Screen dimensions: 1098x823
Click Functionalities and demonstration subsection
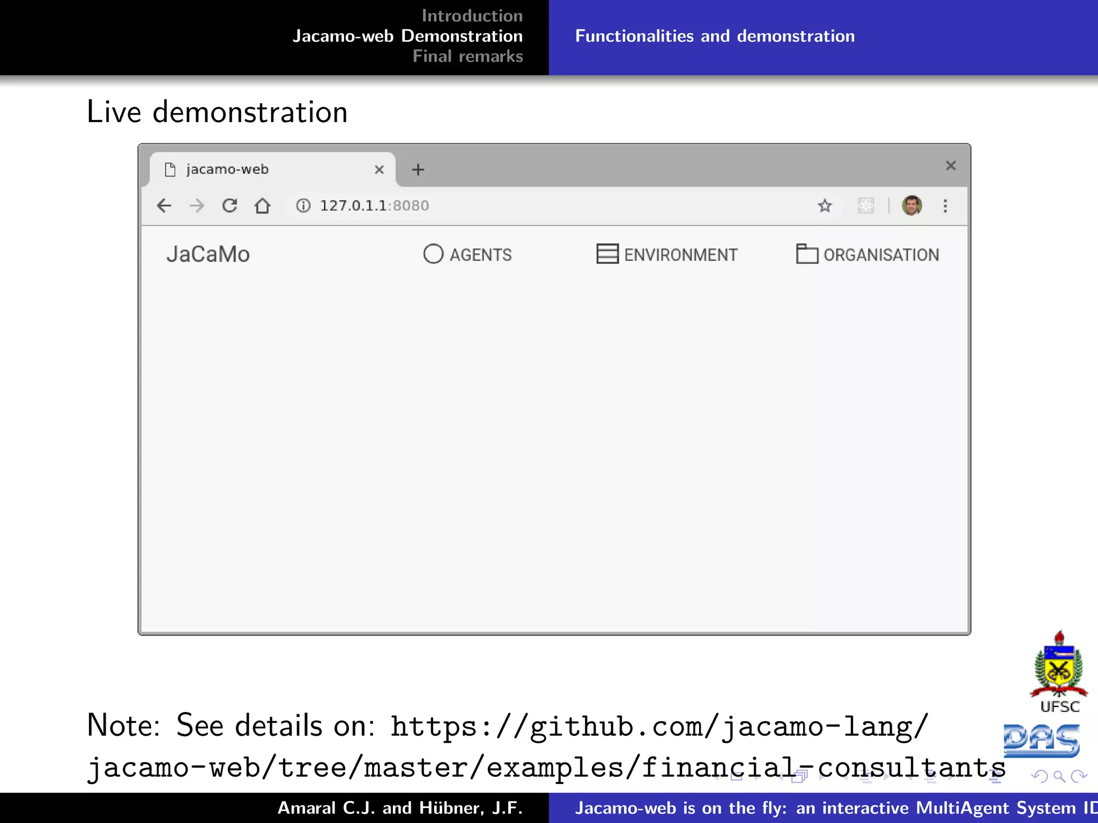715,36
